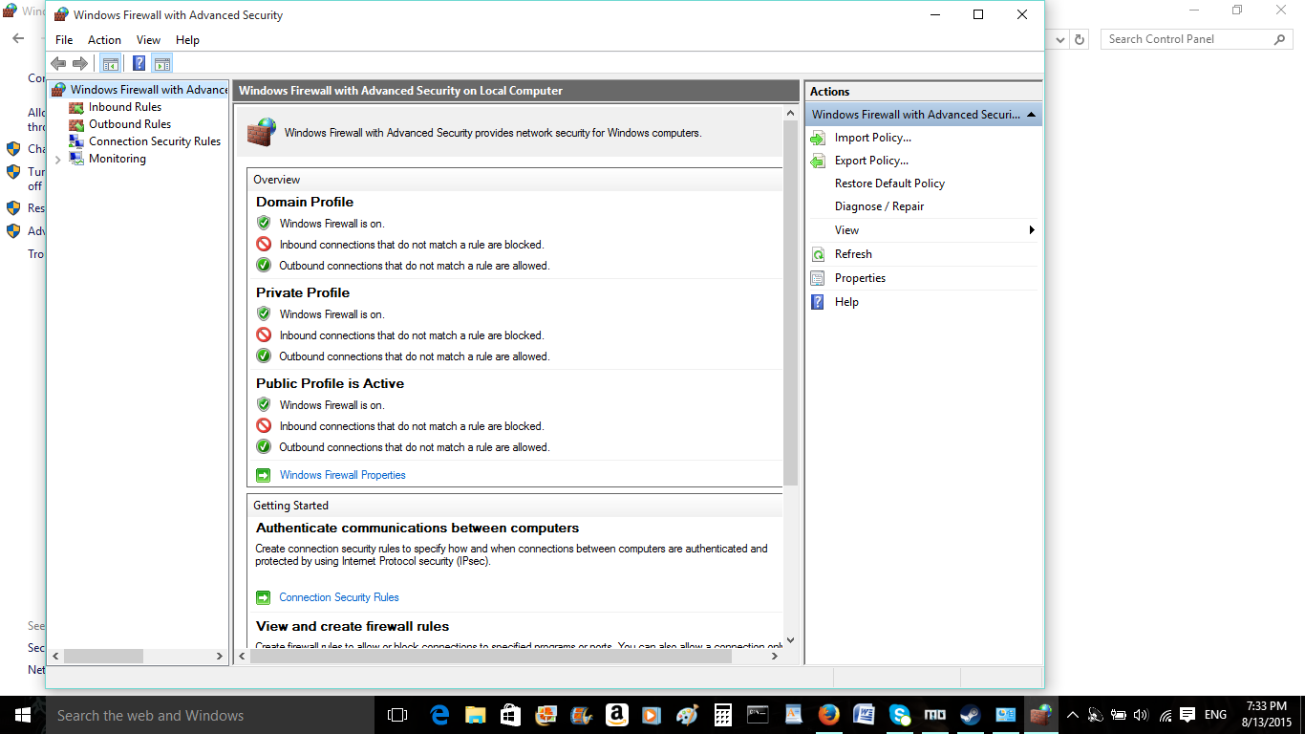
Task: Select Inbound Rules in the tree
Action: pyautogui.click(x=125, y=107)
